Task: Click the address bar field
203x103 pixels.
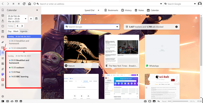Action: tap(98, 4)
